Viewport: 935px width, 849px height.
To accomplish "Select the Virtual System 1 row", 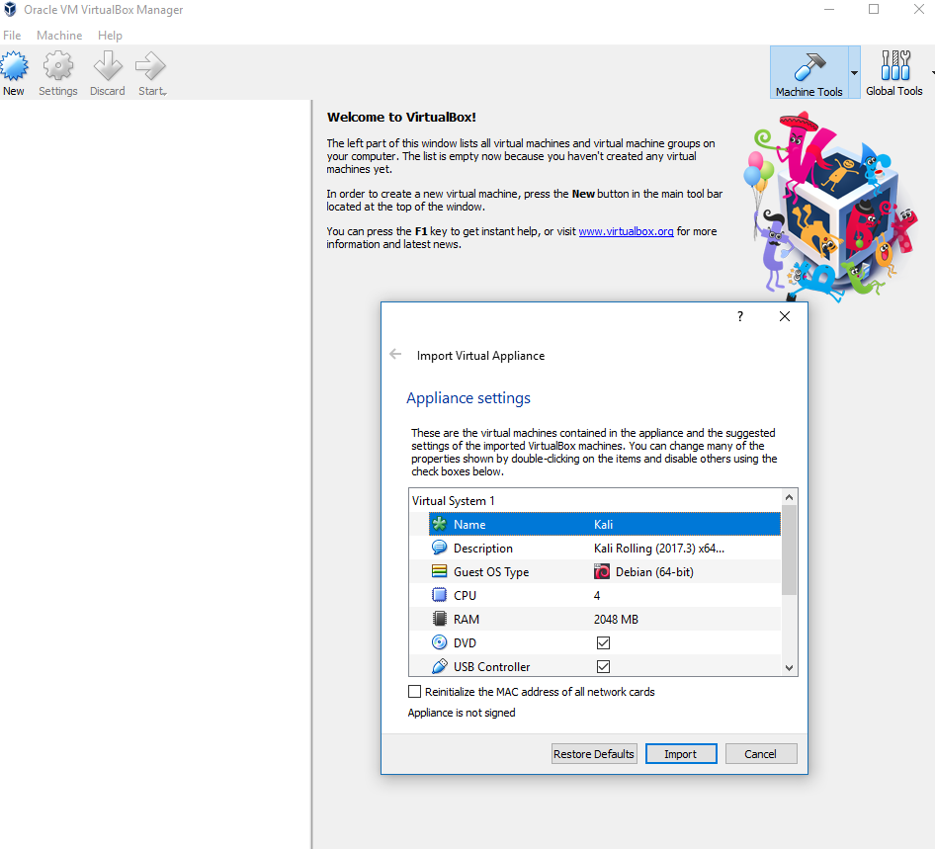I will (595, 501).
